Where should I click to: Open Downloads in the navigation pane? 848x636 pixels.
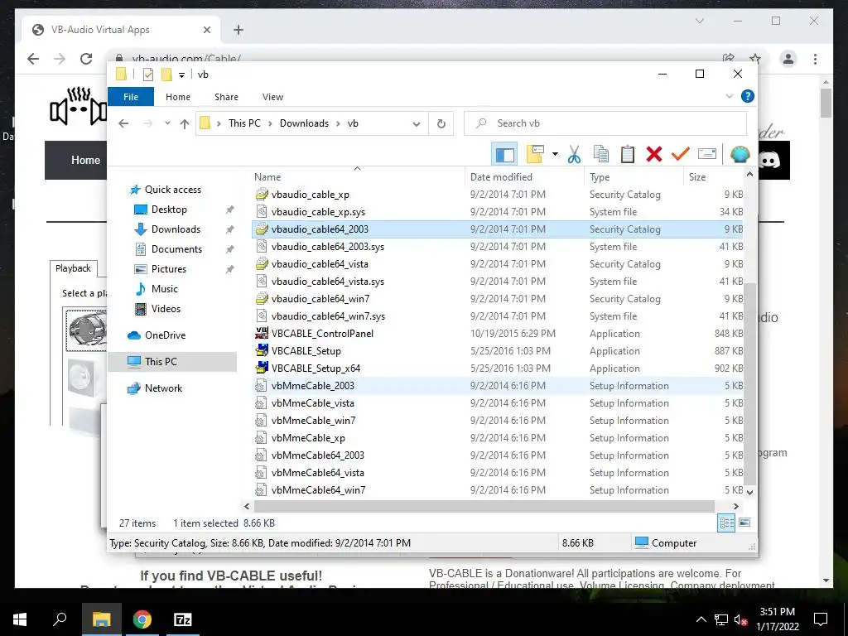tap(176, 229)
